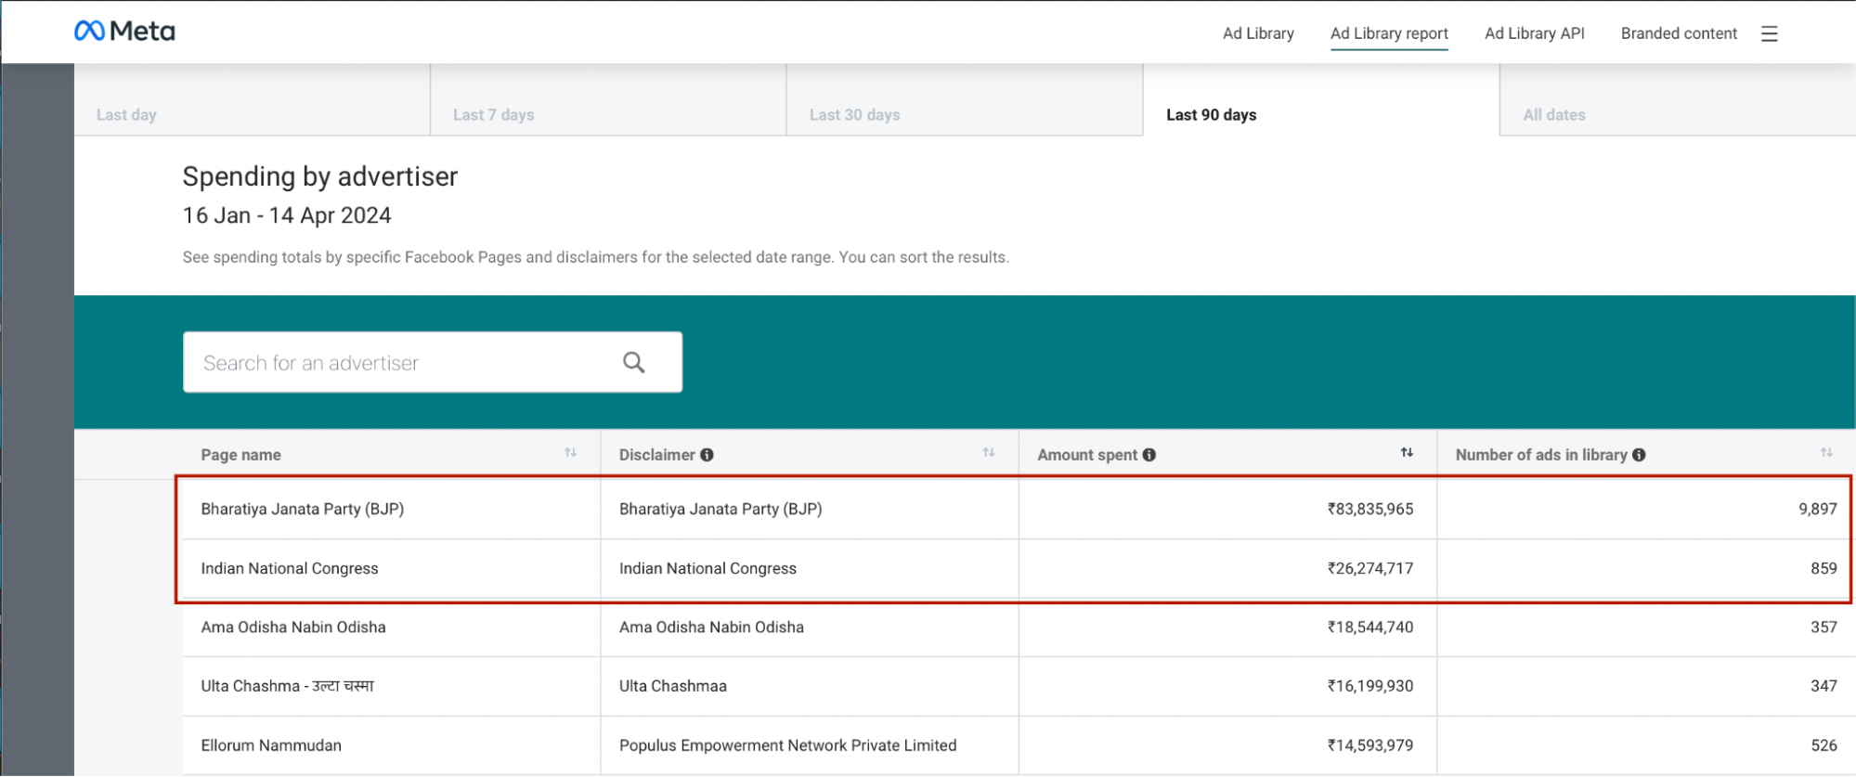Select amount ₹18,544,740
The height and width of the screenshot is (777, 1856).
pyautogui.click(x=1370, y=627)
